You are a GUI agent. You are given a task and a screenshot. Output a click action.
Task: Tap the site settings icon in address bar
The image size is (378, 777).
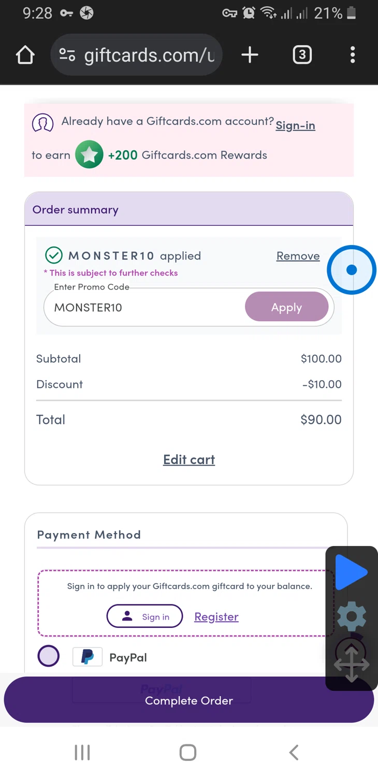(67, 55)
